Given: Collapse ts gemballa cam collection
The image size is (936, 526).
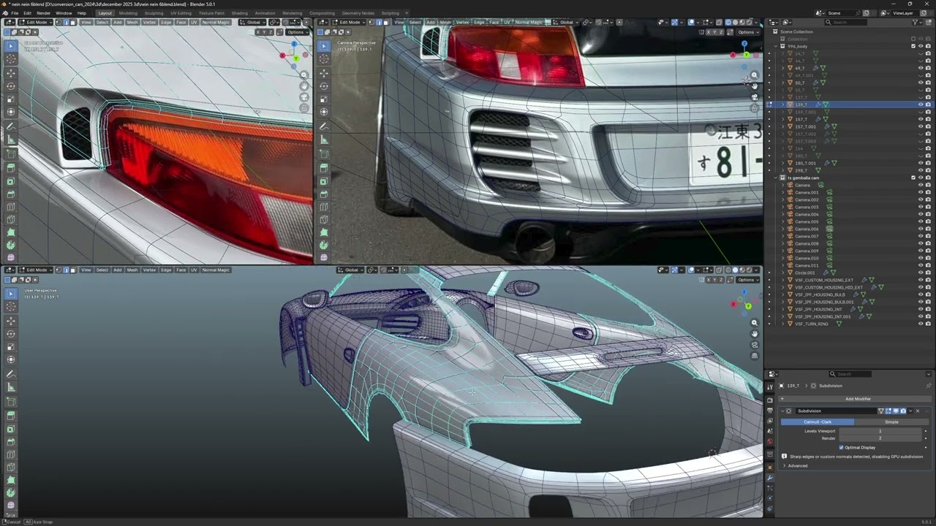Looking at the screenshot, I should (776, 178).
